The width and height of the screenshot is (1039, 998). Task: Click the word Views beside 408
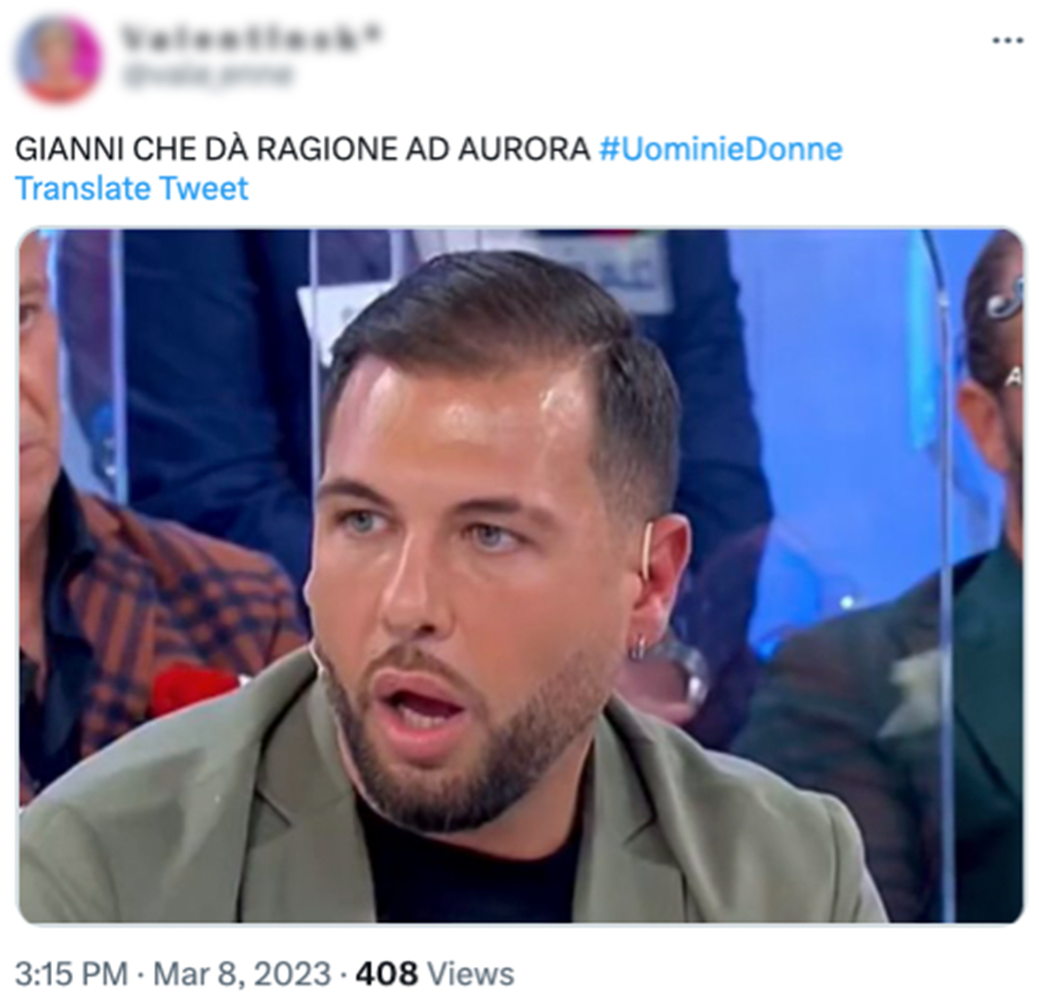(x=470, y=974)
